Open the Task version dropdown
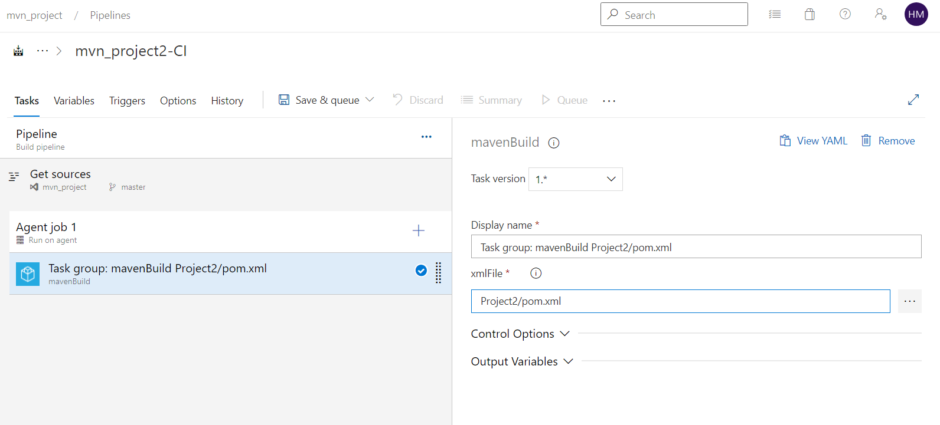940x425 pixels. [575, 179]
